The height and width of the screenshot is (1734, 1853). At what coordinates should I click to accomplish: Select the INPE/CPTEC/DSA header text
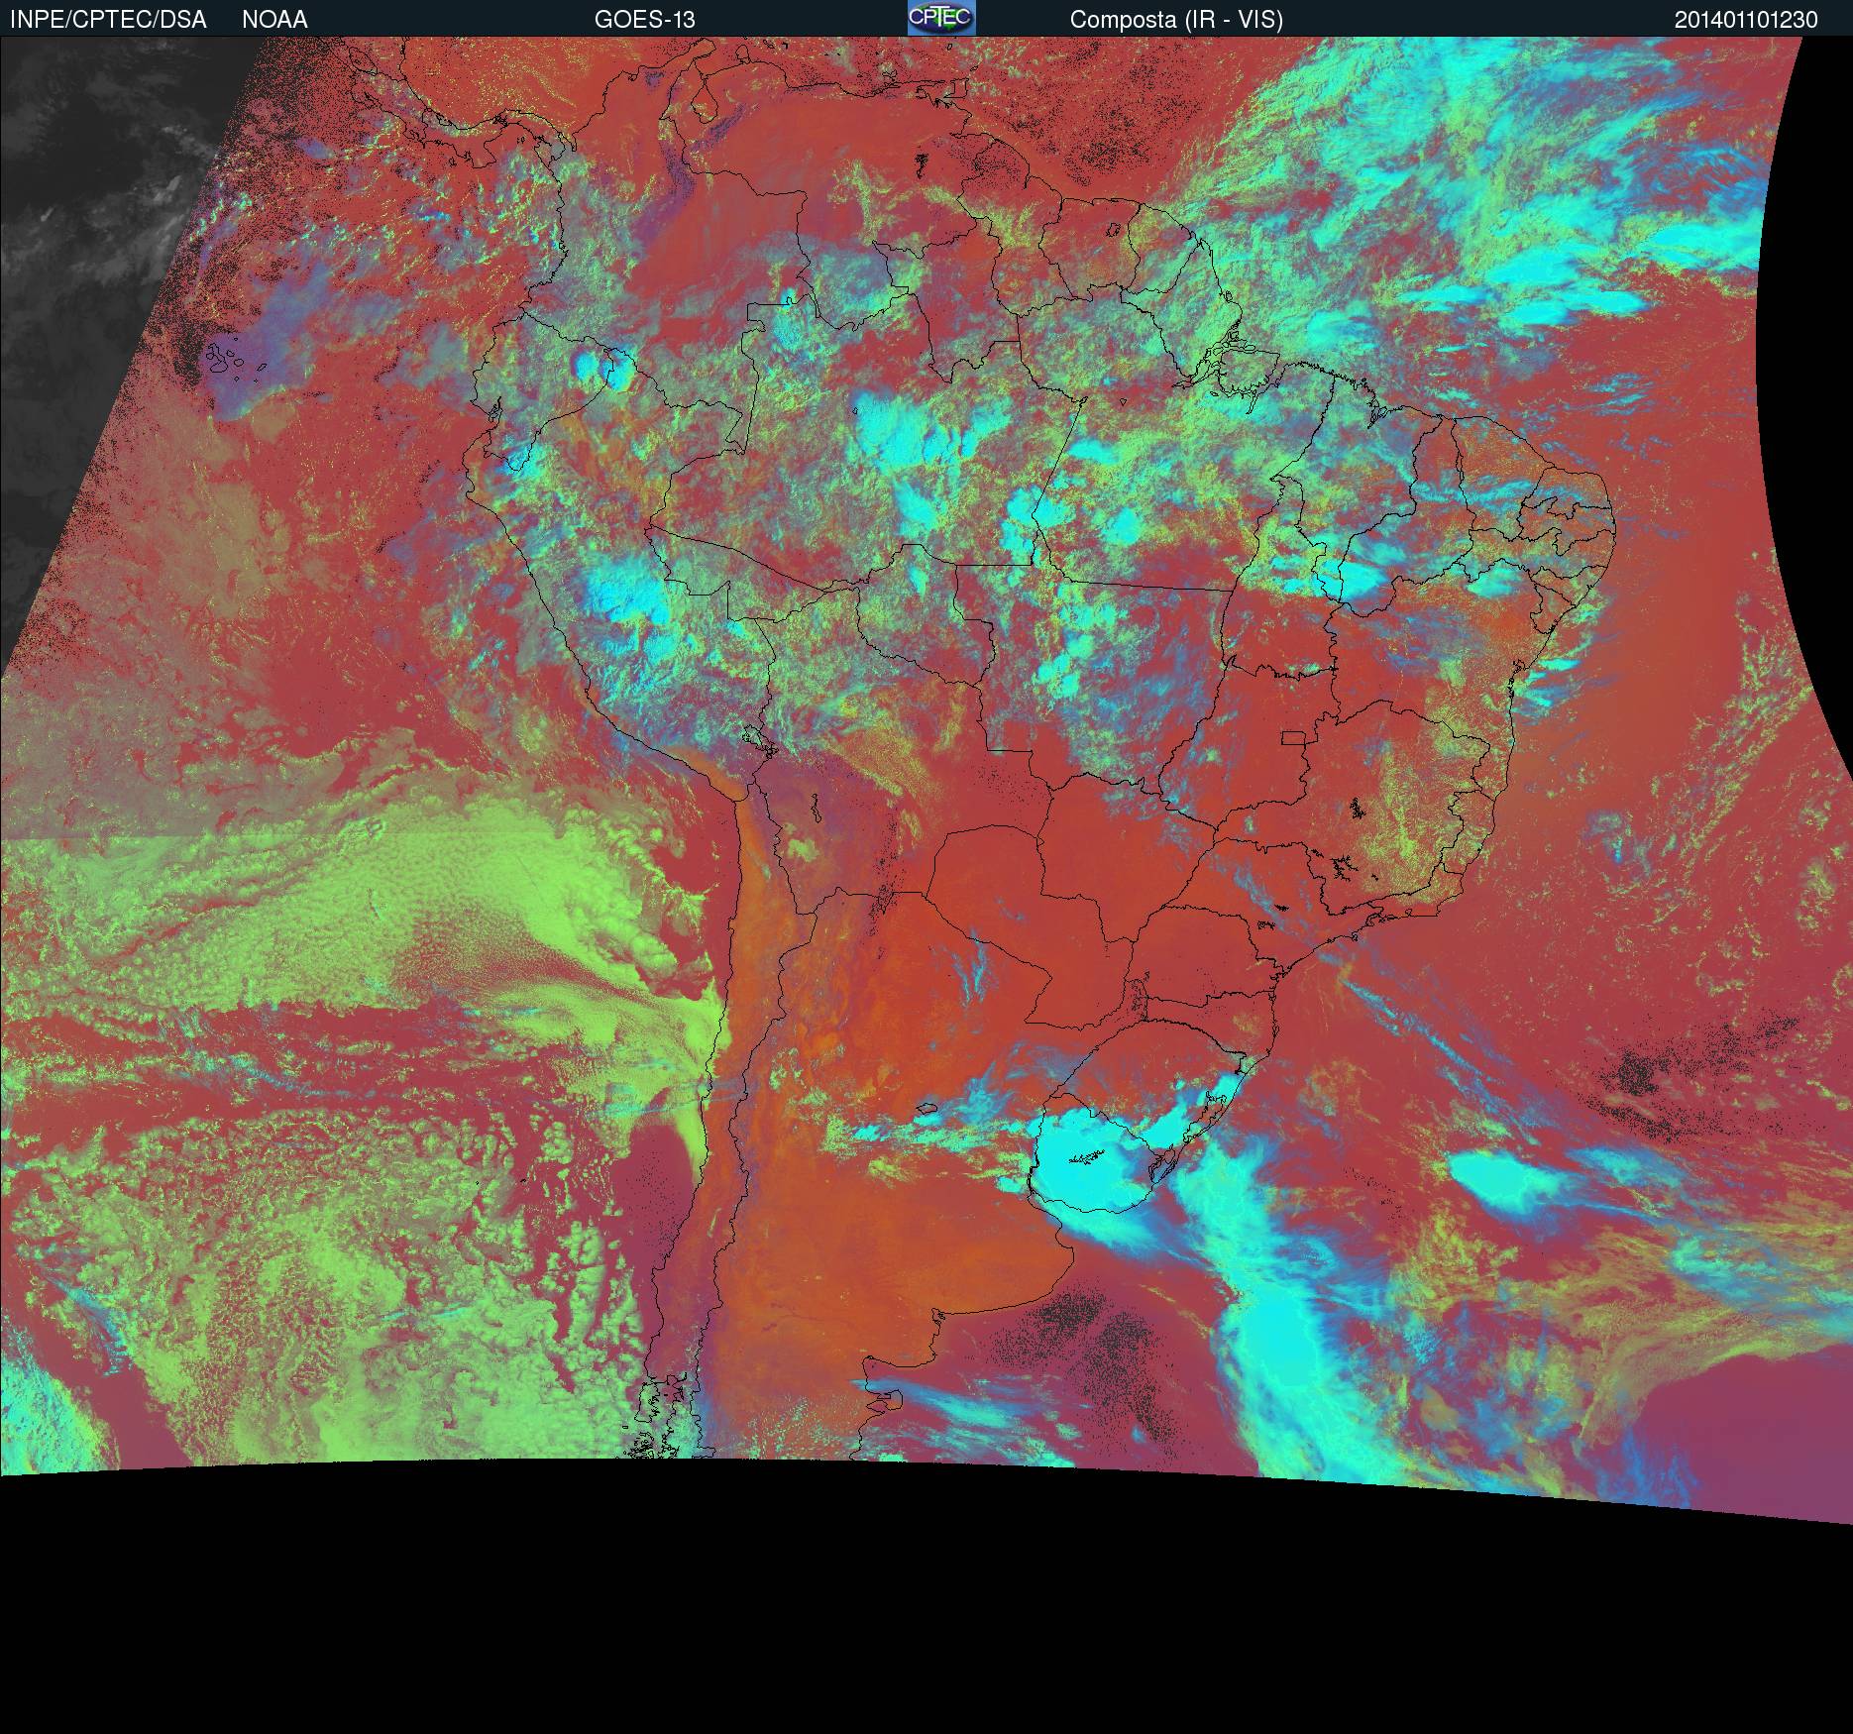pyautogui.click(x=108, y=20)
